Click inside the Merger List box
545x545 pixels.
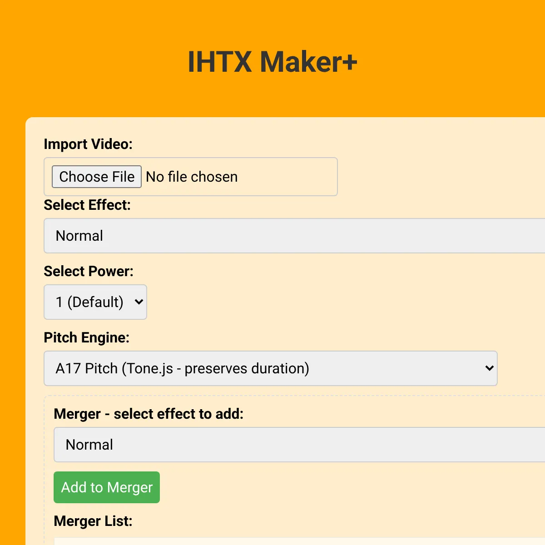(x=299, y=541)
